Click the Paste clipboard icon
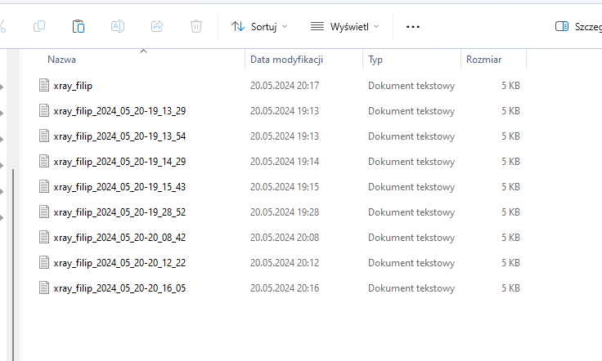The height and width of the screenshot is (361, 602). click(79, 26)
